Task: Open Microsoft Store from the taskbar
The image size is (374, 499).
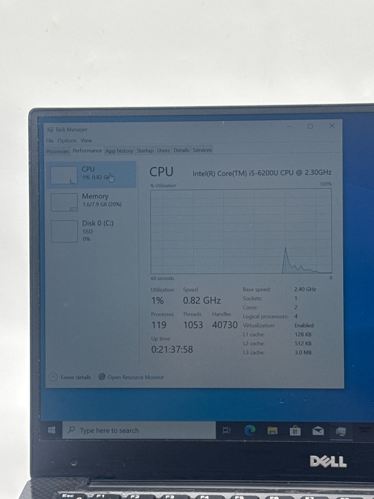Action: [x=295, y=431]
